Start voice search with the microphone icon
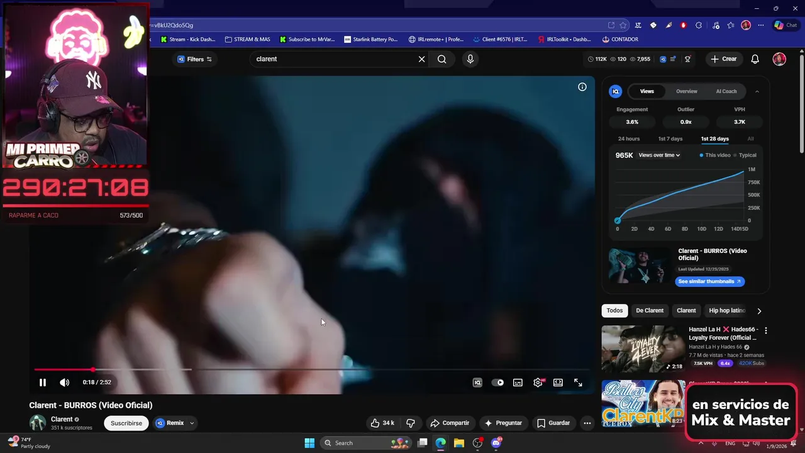This screenshot has height=453, width=805. point(470,59)
